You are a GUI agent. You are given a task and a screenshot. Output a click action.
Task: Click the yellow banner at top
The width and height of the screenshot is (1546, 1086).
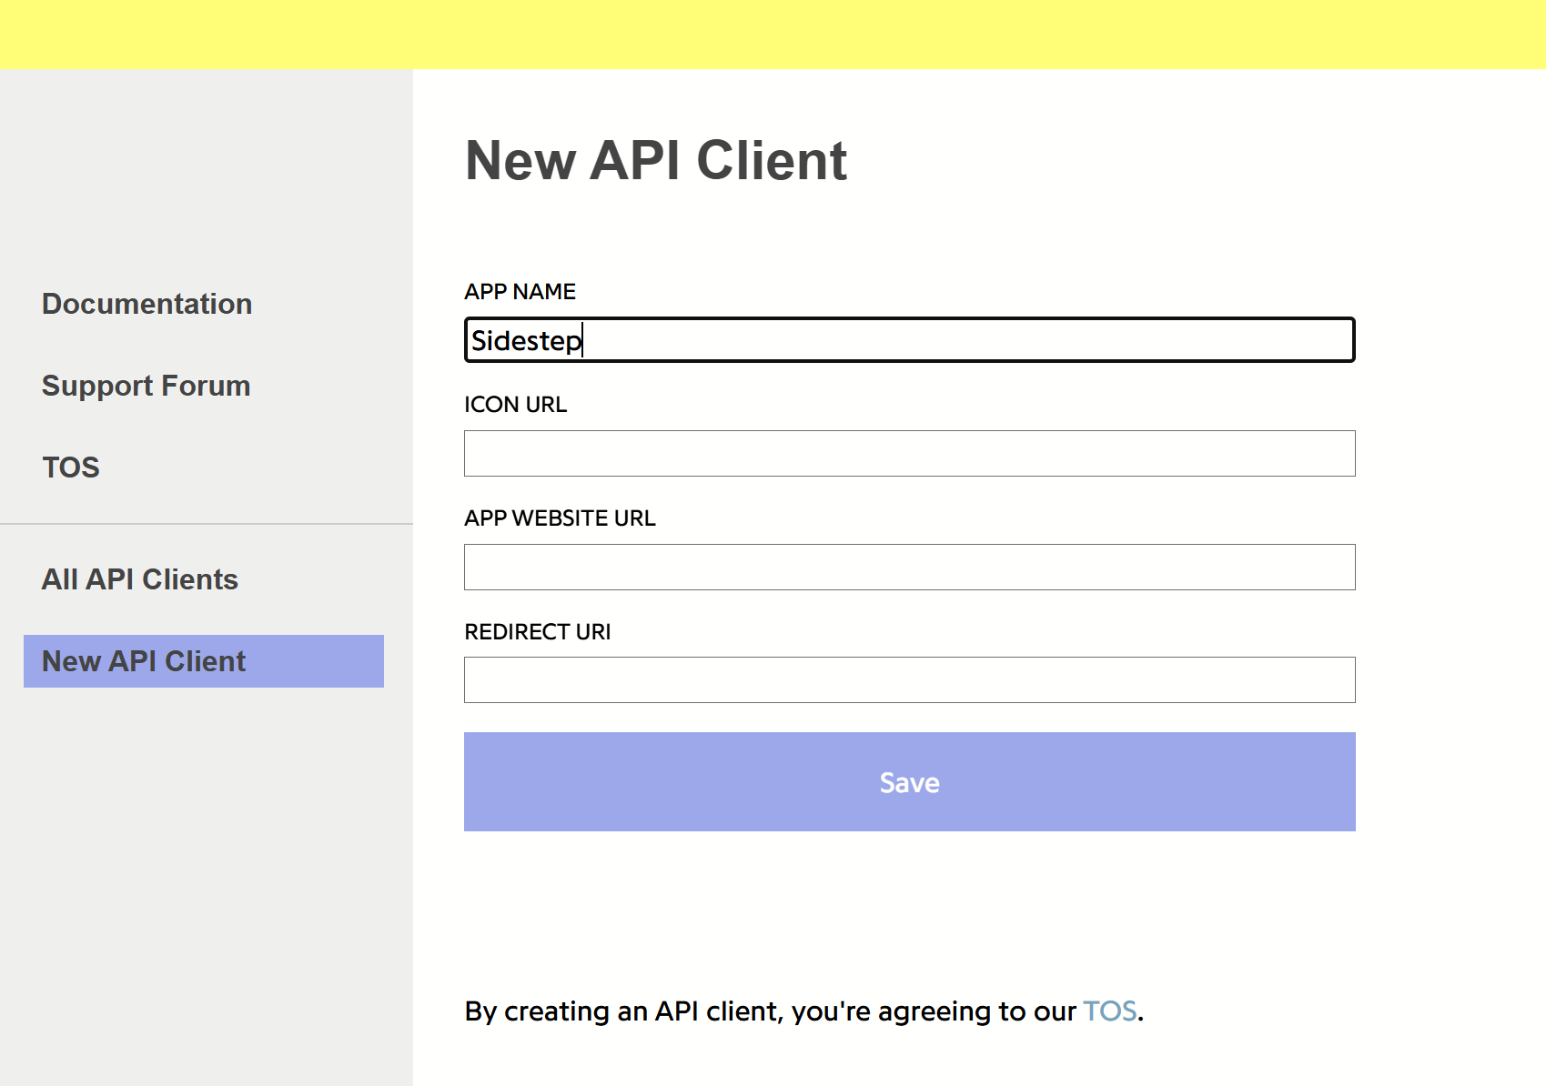[x=773, y=35]
